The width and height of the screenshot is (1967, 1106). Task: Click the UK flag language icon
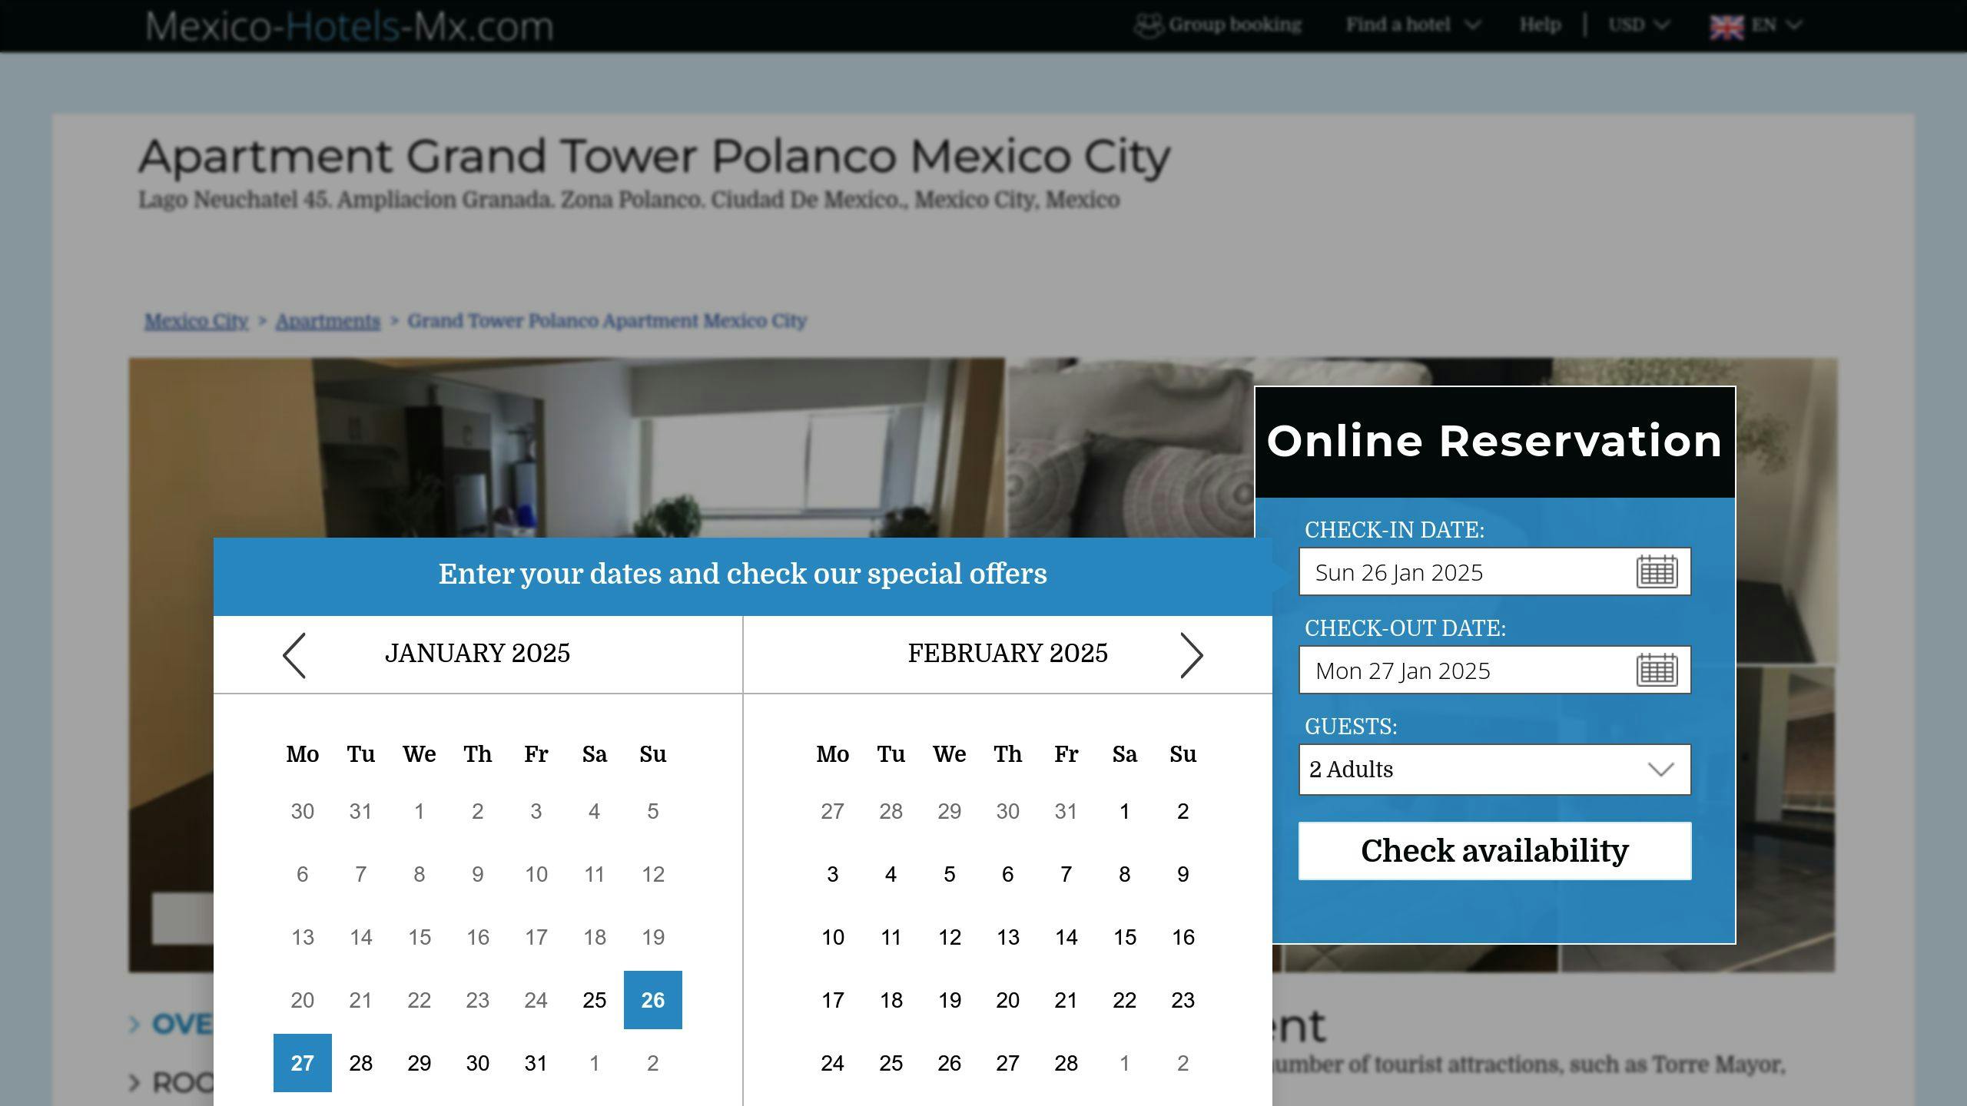1728,24
